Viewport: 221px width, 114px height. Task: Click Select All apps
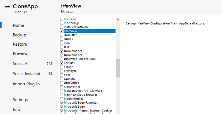[x=21, y=64]
